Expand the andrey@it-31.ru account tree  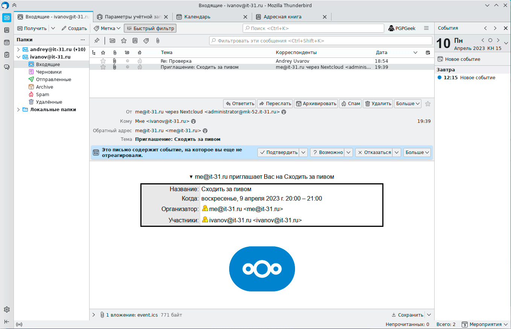(x=18, y=49)
